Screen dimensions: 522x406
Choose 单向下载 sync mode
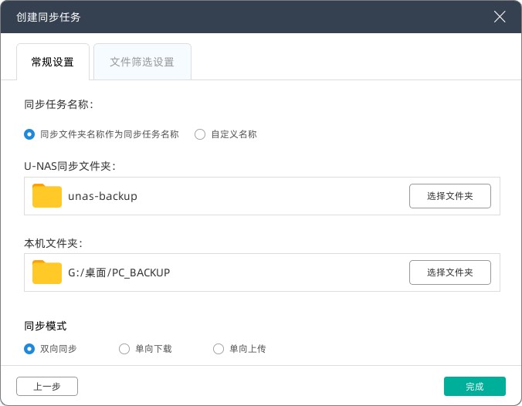[x=124, y=349]
